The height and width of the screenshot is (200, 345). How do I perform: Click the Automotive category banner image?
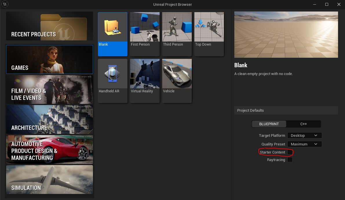click(x=49, y=149)
